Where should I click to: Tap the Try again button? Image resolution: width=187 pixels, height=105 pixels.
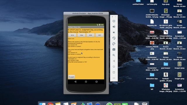[71, 77]
